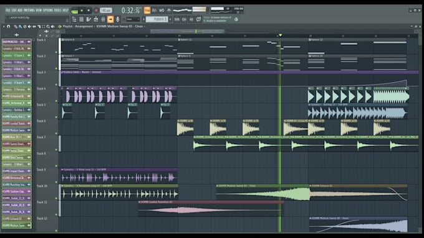Select the Zoom magnifier tool
This screenshot has height=238, width=424.
pos(48,27)
